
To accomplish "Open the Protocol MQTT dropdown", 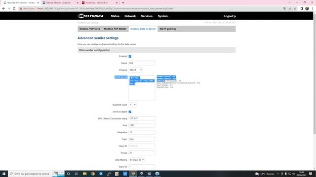I will point(135,70).
